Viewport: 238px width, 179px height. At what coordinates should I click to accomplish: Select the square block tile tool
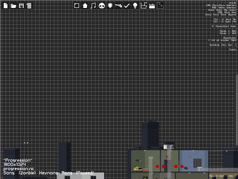pyautogui.click(x=77, y=6)
